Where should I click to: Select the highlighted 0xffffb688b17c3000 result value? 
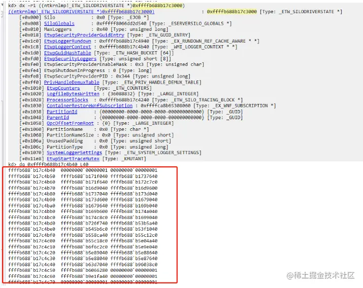pos(232,12)
